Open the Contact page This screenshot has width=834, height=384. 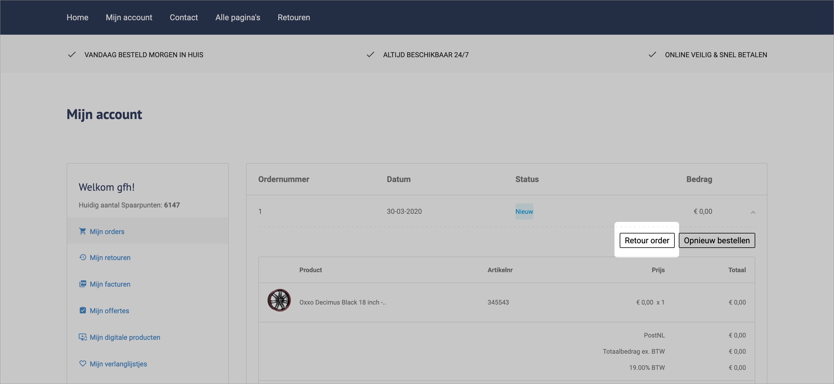tap(184, 17)
